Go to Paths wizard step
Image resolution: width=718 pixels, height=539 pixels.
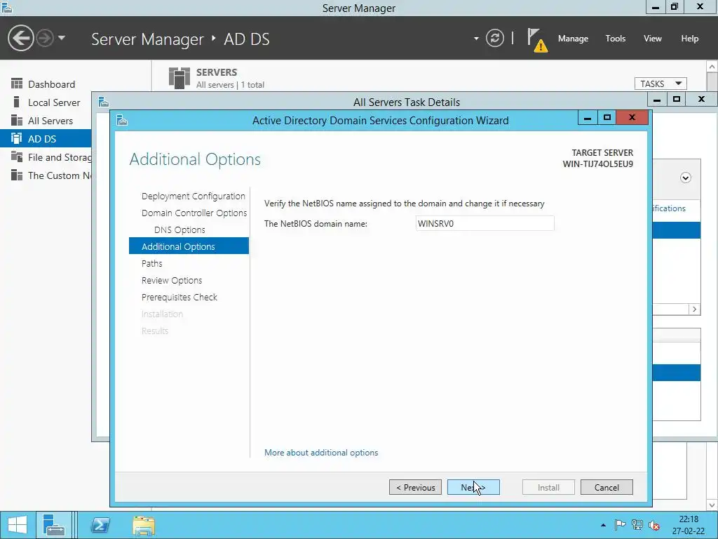click(152, 264)
